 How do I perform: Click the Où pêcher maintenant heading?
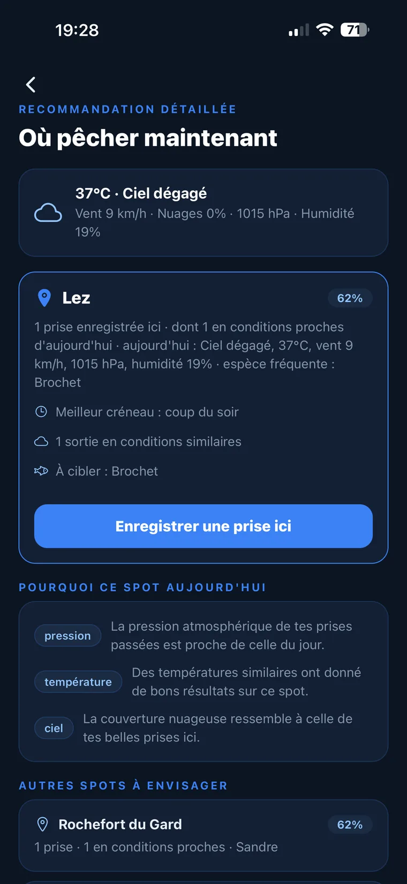pos(148,138)
